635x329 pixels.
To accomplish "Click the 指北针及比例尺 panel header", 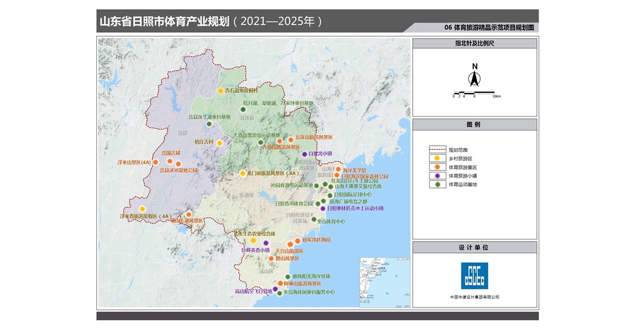I will 474,43.
